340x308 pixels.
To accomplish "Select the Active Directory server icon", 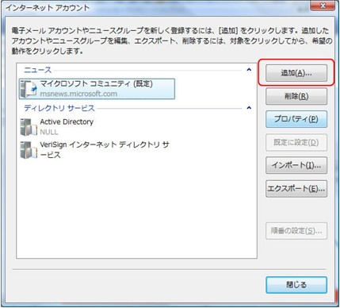I will tap(29, 127).
